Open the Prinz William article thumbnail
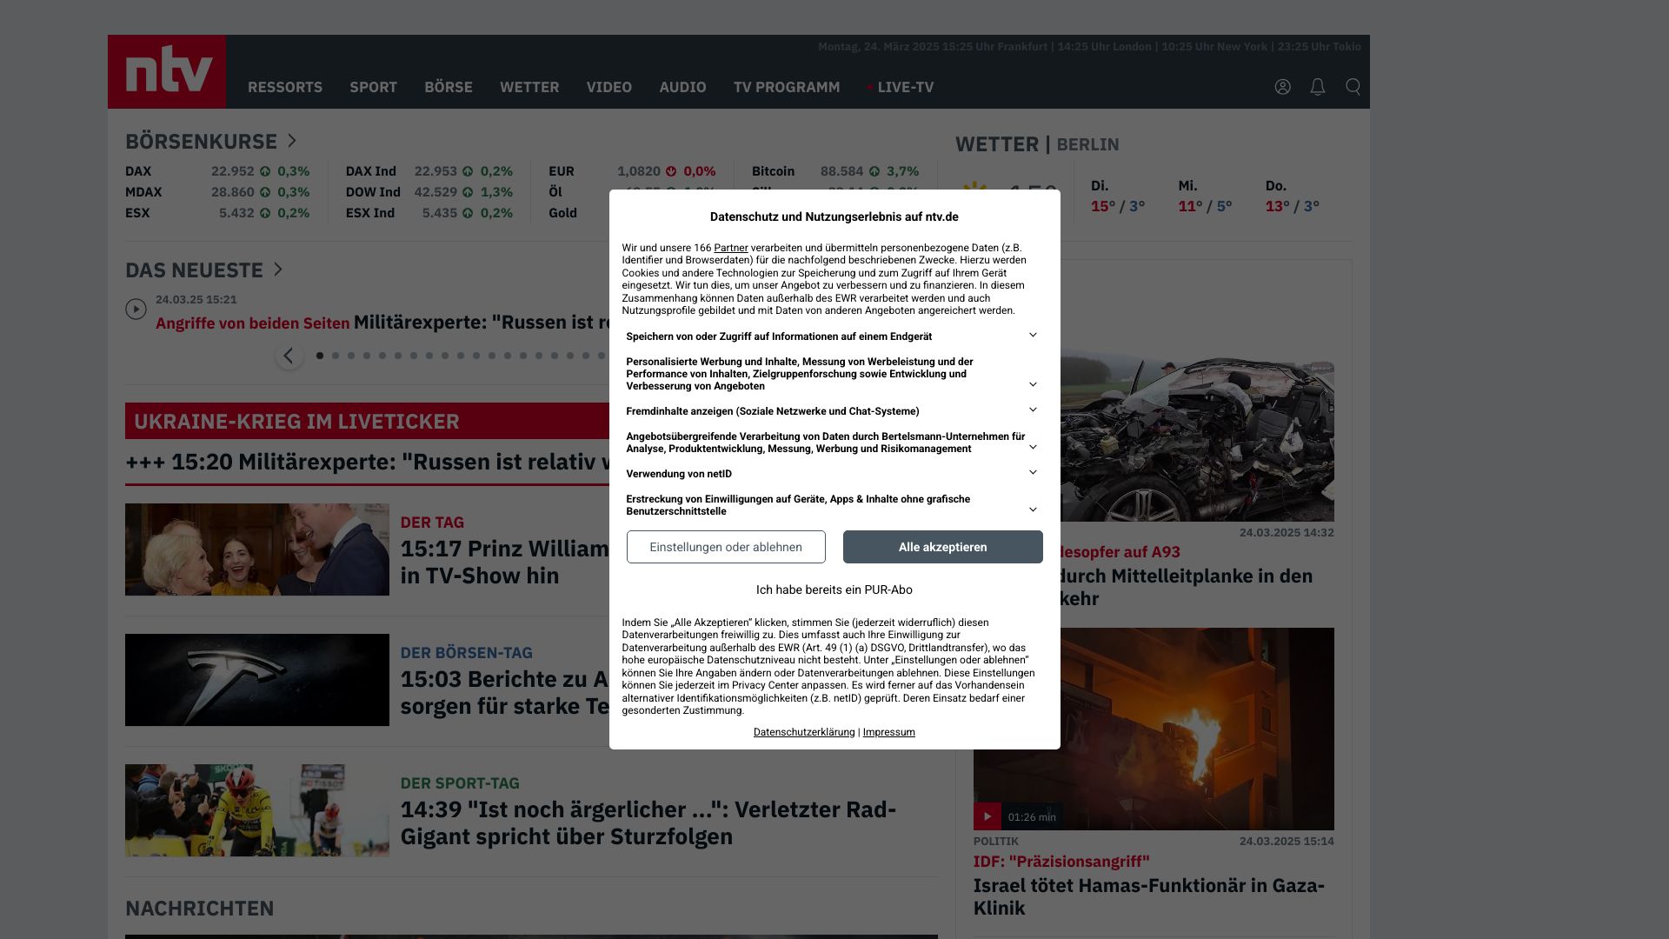This screenshot has height=939, width=1669. [256, 549]
